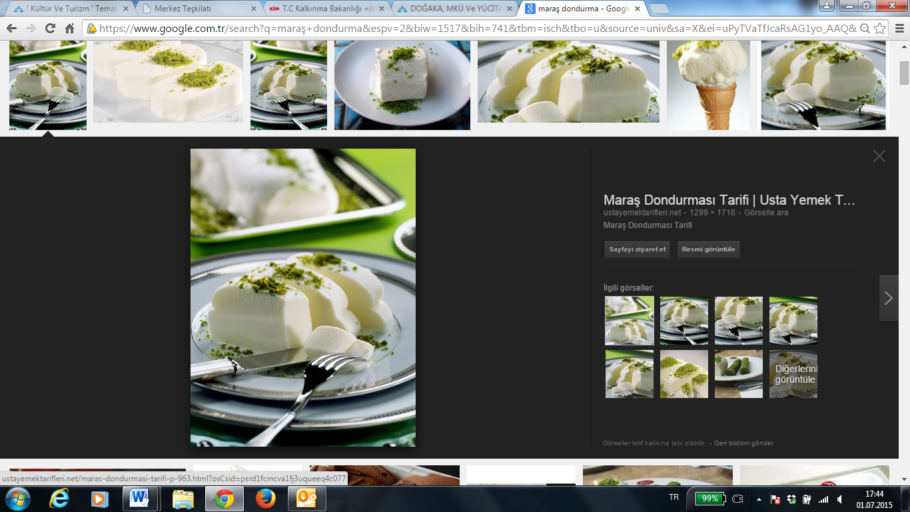Close the Merkez Teşkilatı tab
The height and width of the screenshot is (512, 910).
253,9
